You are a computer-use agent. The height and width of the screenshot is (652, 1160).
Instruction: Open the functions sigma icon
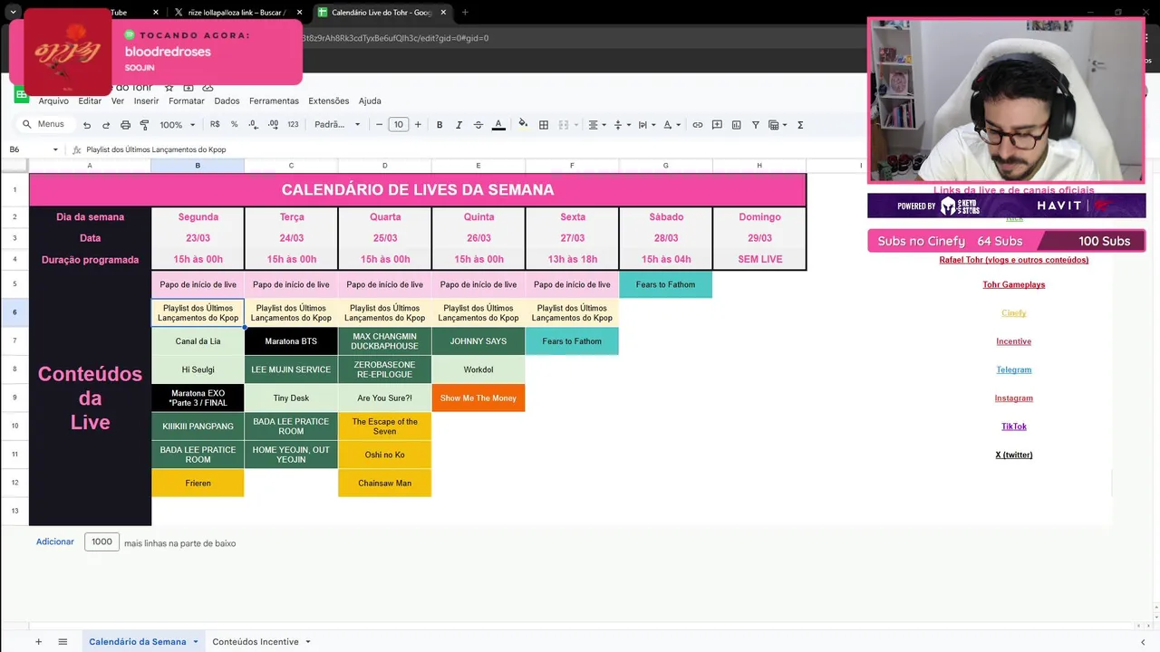pos(800,125)
